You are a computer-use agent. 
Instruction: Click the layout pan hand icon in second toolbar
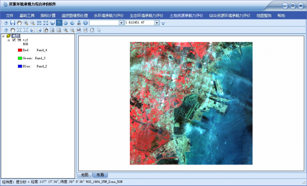pos(13,30)
